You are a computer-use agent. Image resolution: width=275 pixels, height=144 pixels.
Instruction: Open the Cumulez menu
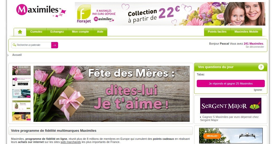36,32
